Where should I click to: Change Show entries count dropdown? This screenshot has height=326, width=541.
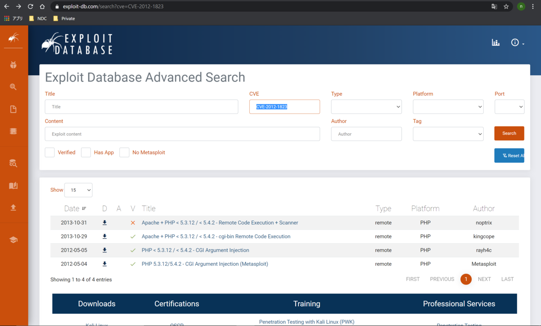coord(78,190)
